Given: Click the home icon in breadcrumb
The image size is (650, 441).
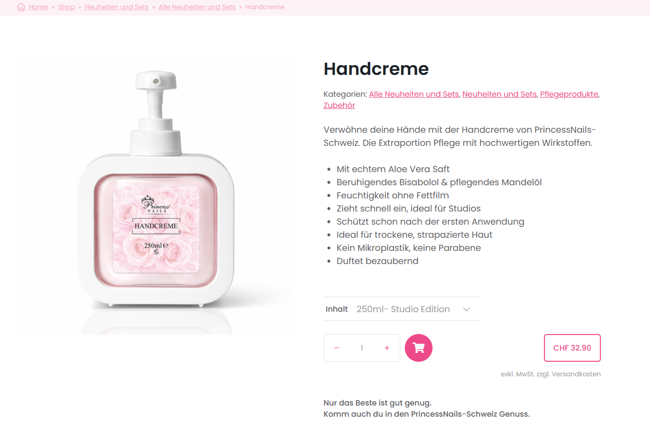Looking at the screenshot, I should (21, 7).
